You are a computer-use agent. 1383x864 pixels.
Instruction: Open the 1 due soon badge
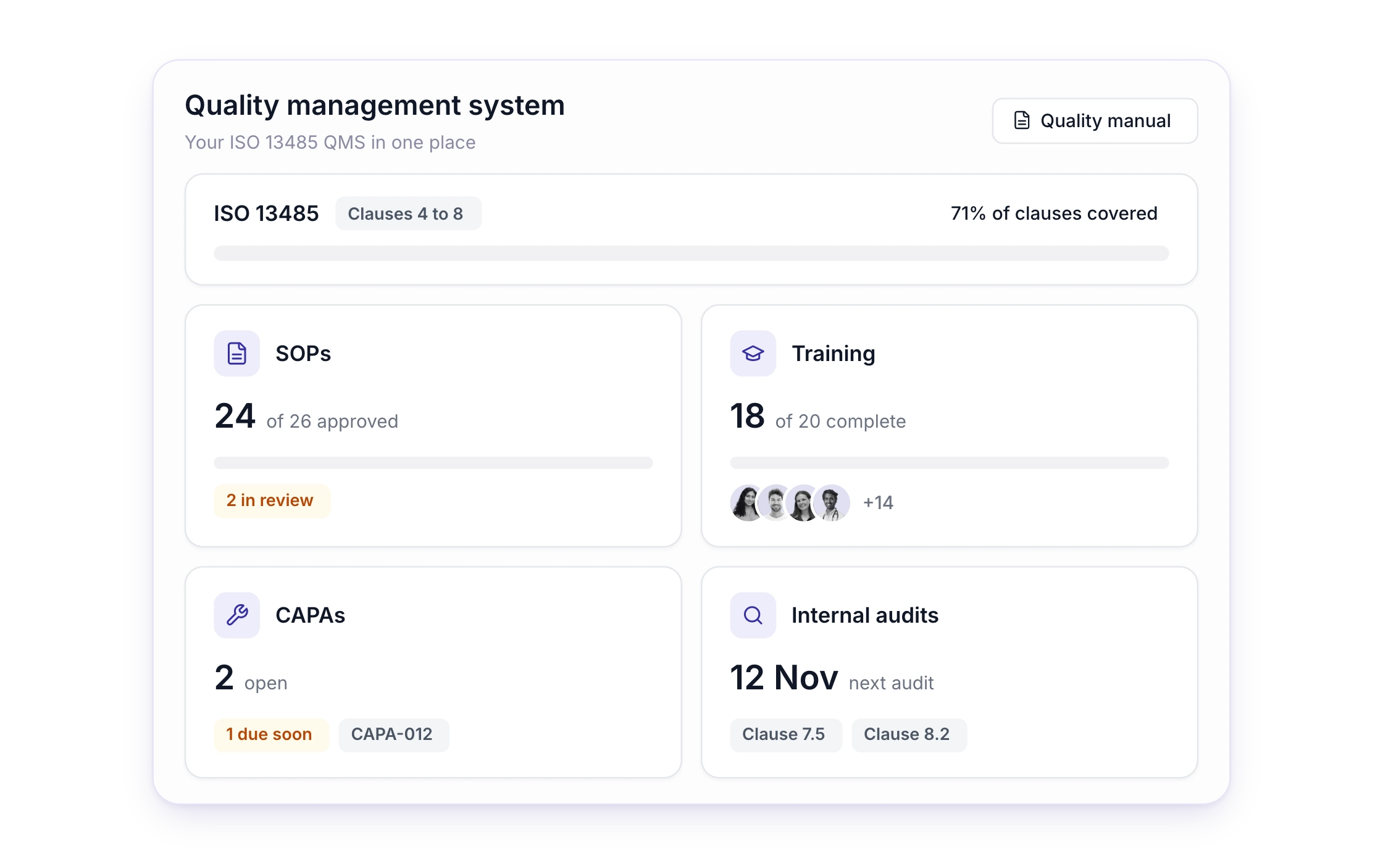pyautogui.click(x=271, y=734)
